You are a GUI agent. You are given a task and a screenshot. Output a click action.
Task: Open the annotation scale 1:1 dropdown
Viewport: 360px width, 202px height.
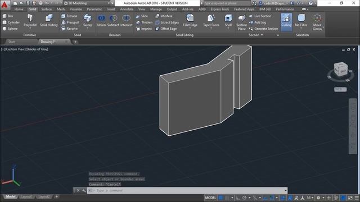[310, 198]
